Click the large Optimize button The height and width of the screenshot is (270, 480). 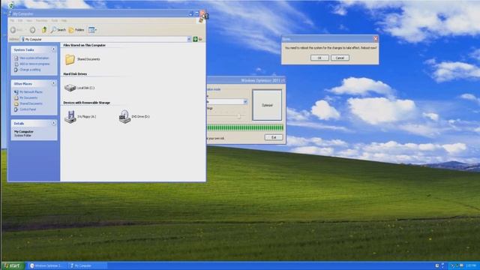click(267, 105)
